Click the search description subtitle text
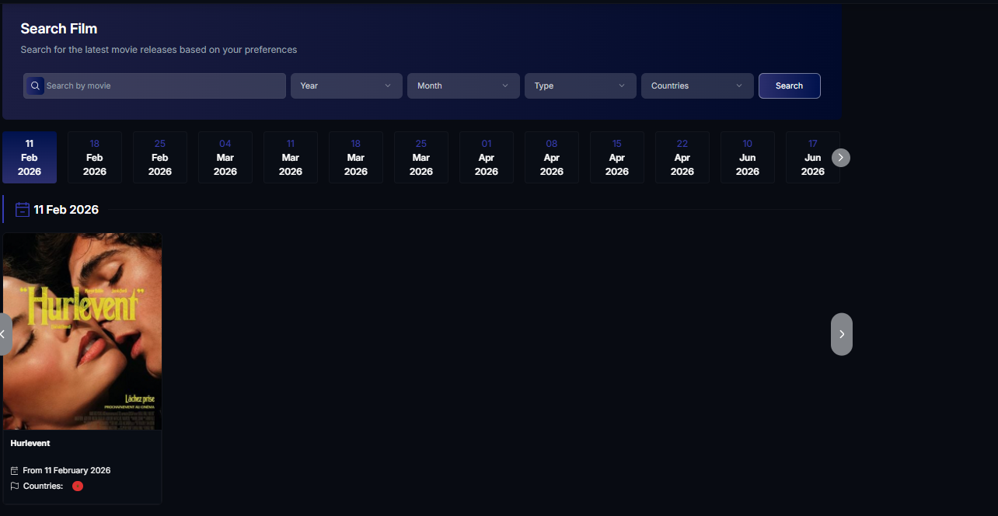 pos(159,50)
